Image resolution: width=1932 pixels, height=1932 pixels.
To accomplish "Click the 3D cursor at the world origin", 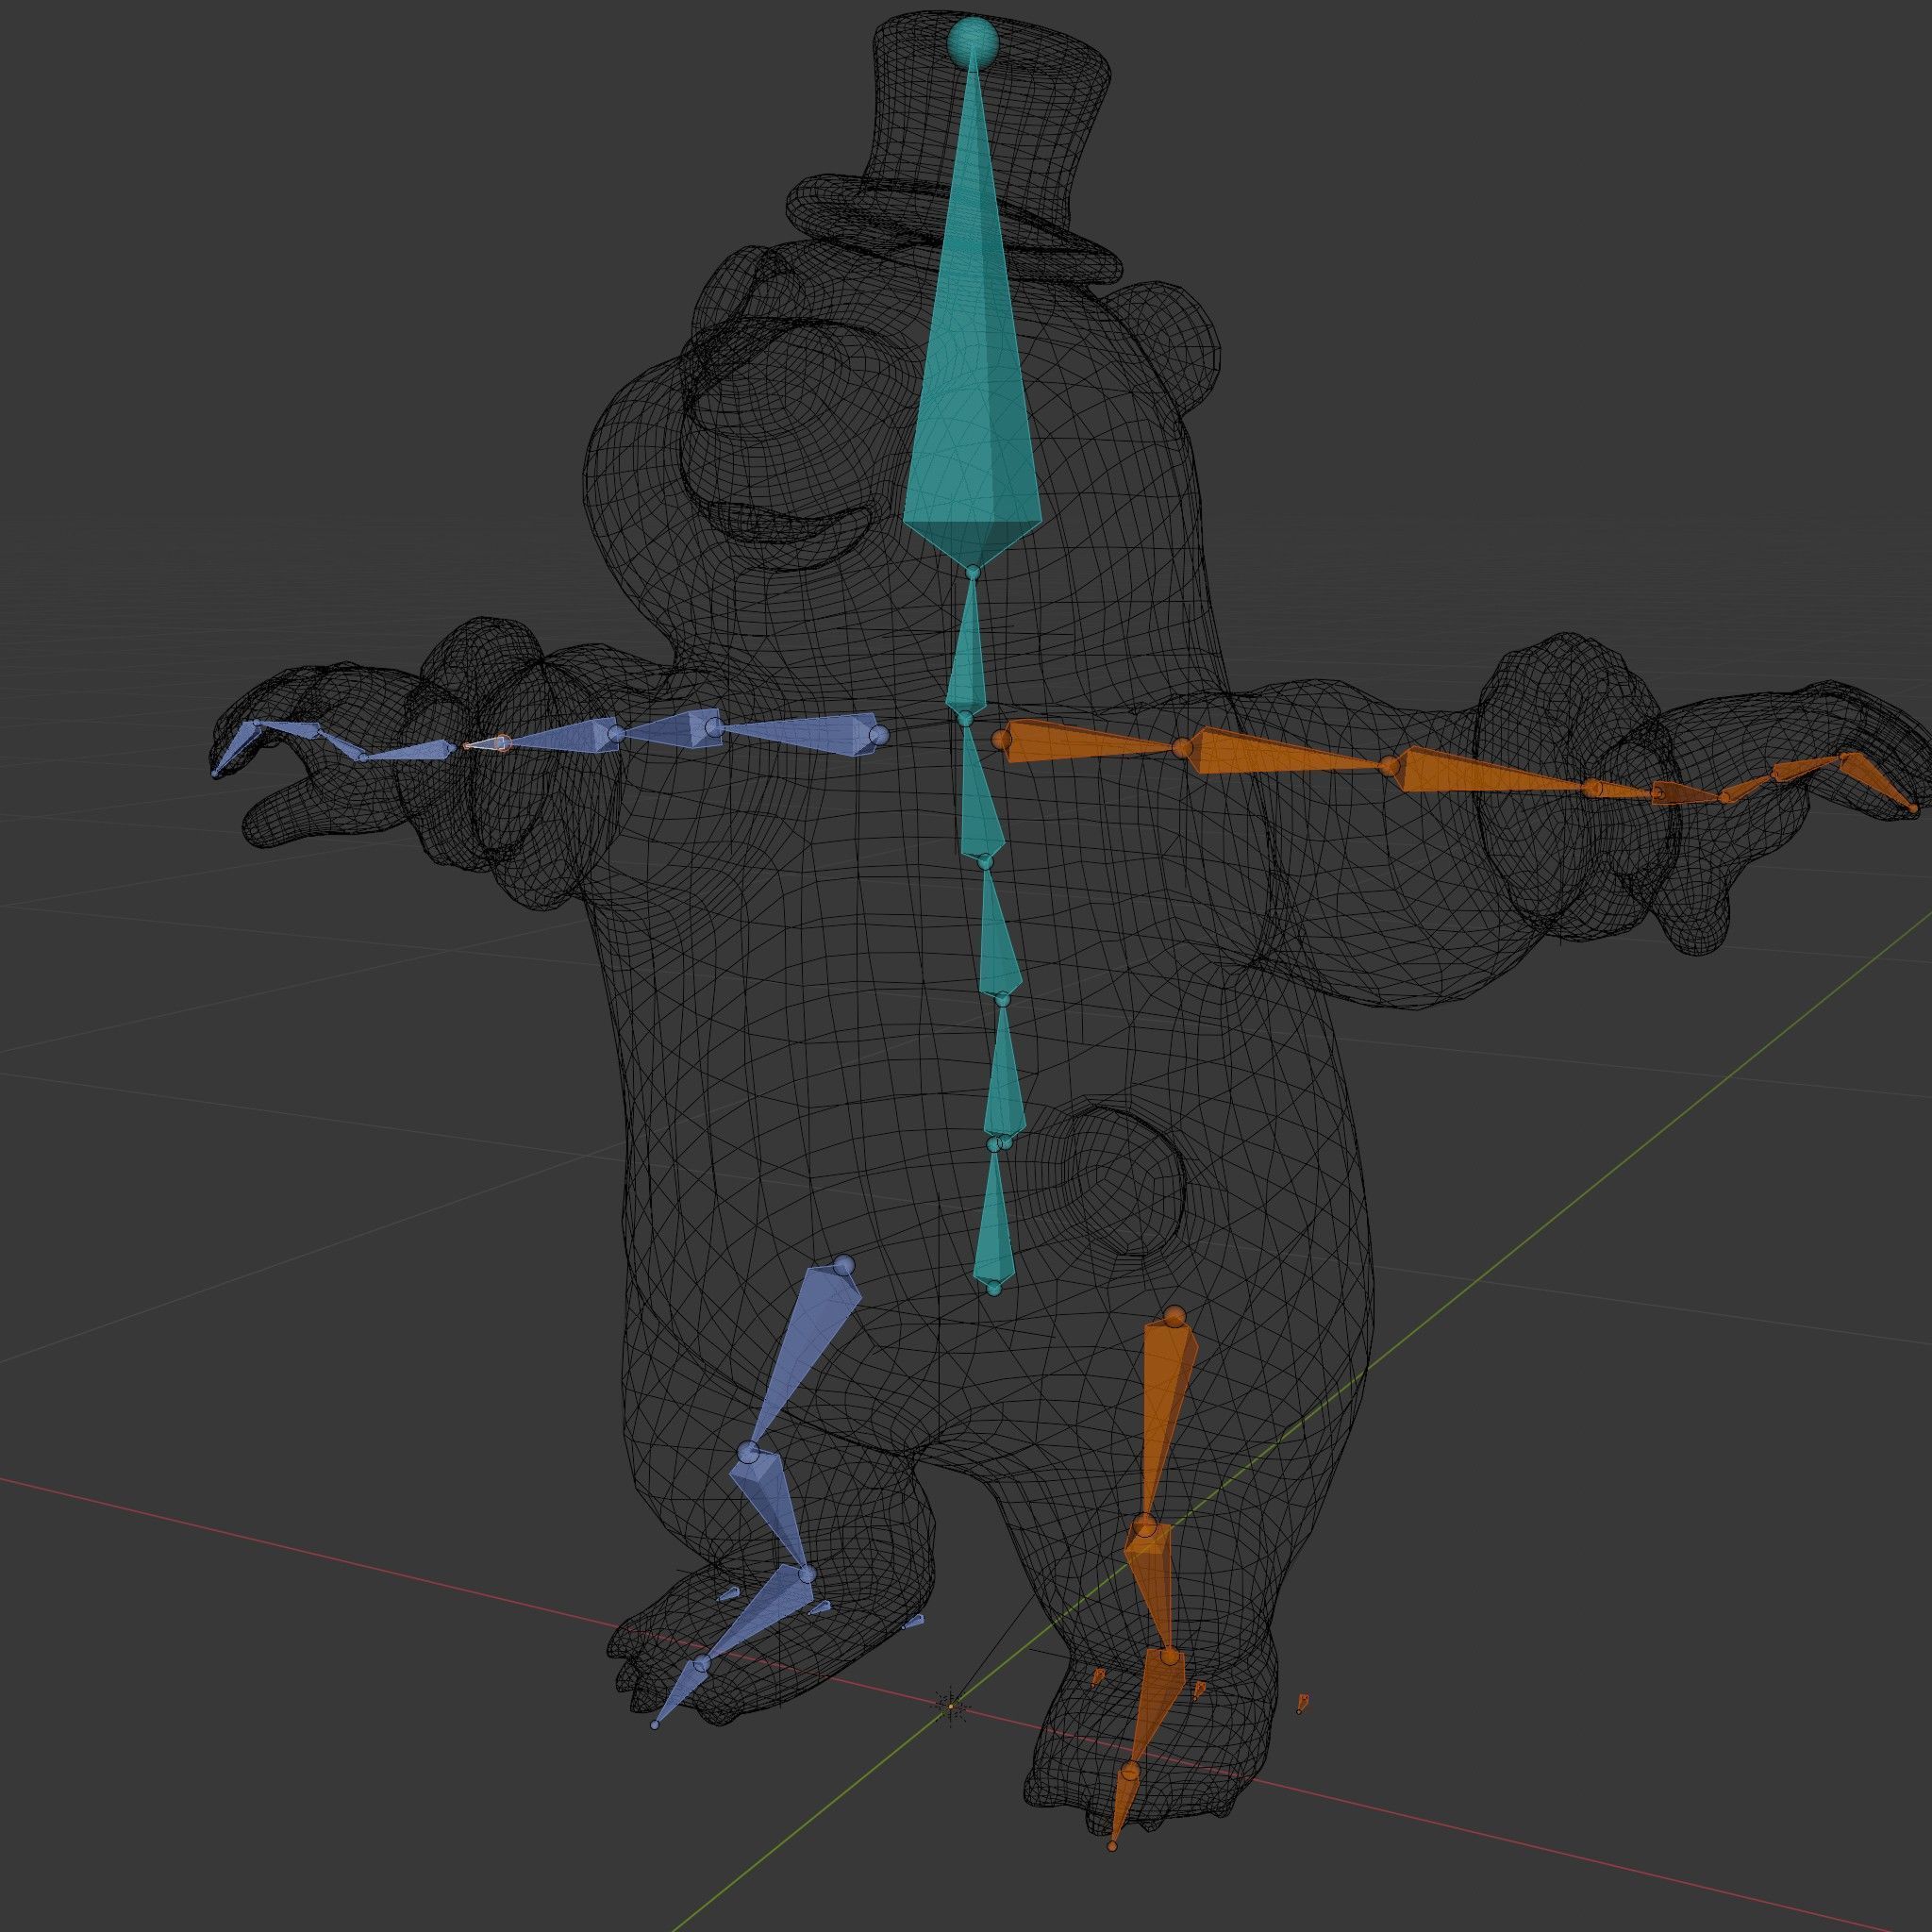I will pos(952,1706).
